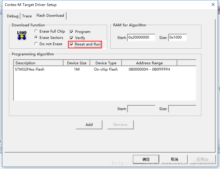Click the 1M device size cell
The image size is (220, 169).
pyautogui.click(x=77, y=69)
